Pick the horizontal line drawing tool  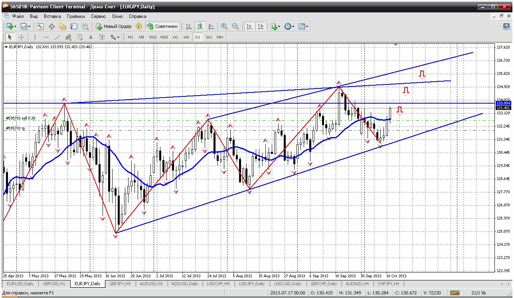coord(46,37)
